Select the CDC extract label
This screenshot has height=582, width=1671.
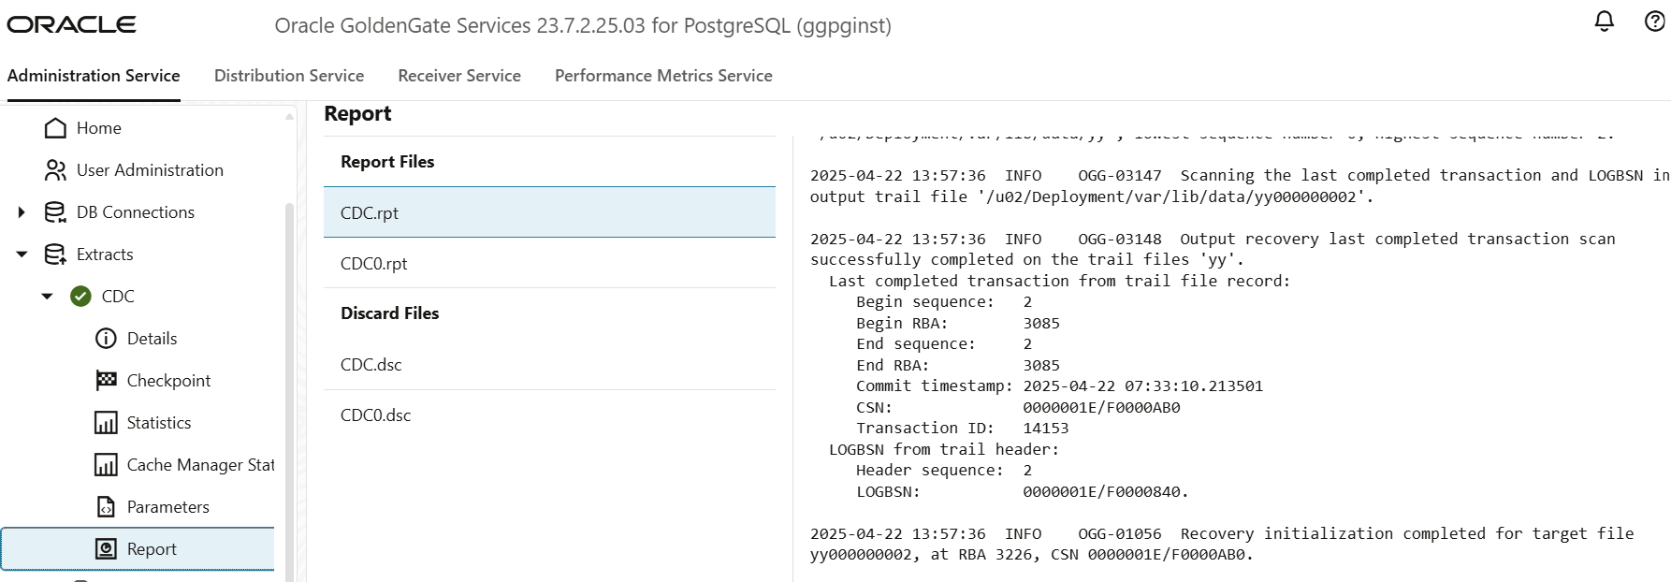pyautogui.click(x=118, y=297)
